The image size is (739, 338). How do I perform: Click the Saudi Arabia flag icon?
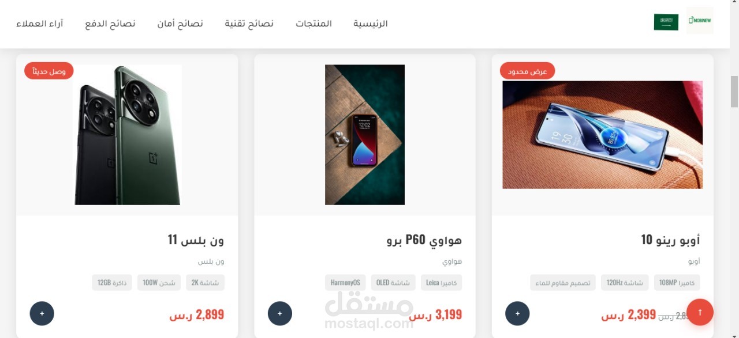click(666, 22)
